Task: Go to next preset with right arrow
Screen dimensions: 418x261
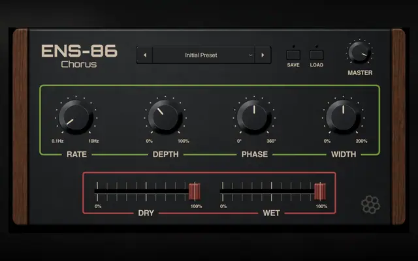Action: coord(263,55)
